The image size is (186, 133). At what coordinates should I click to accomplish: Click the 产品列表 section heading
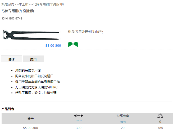coord(8,109)
